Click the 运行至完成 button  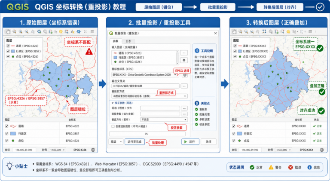(134, 141)
